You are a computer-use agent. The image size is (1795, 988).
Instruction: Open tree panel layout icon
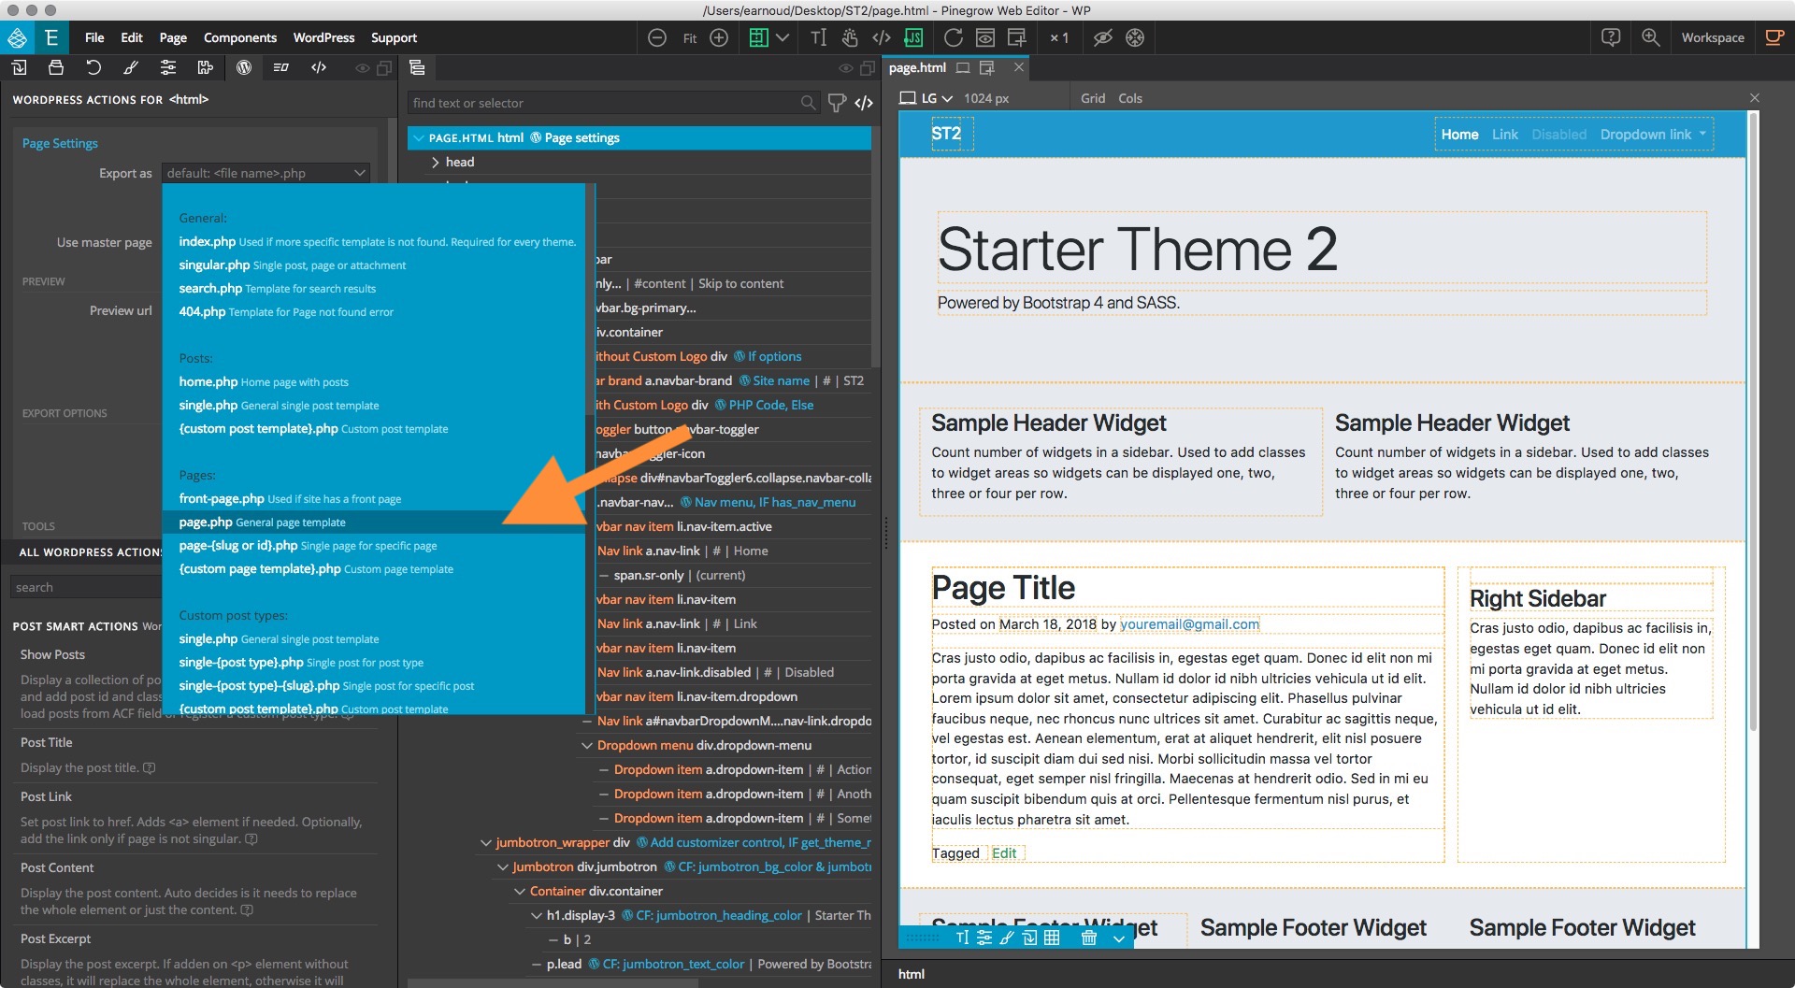coord(418,67)
